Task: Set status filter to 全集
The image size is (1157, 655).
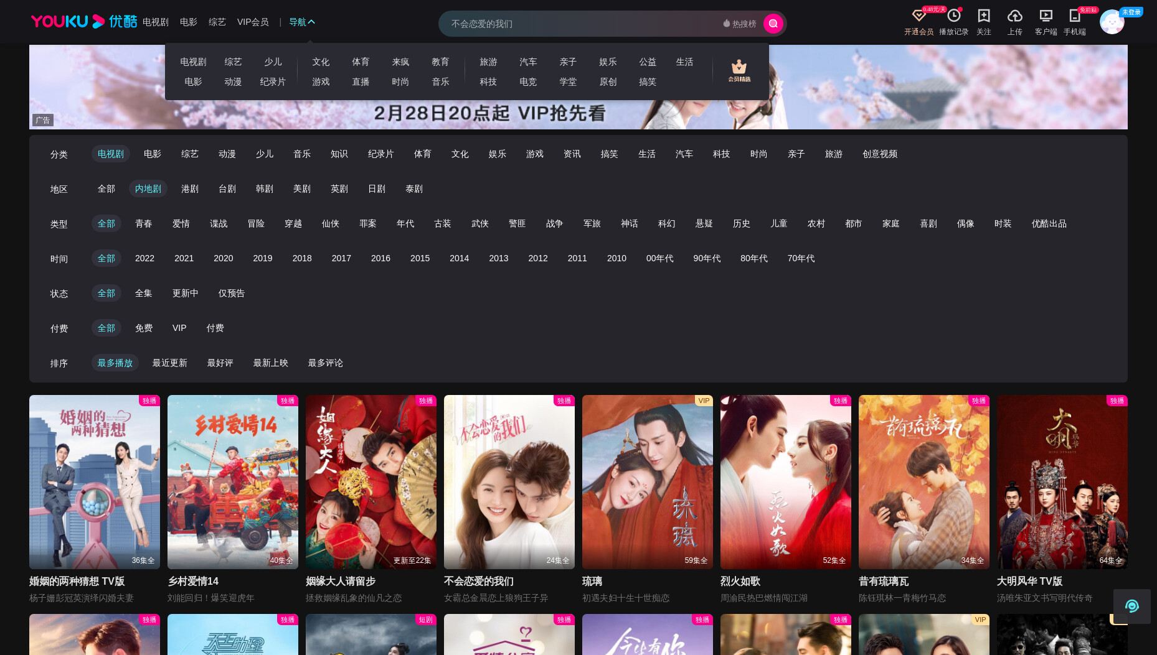Action: click(144, 293)
